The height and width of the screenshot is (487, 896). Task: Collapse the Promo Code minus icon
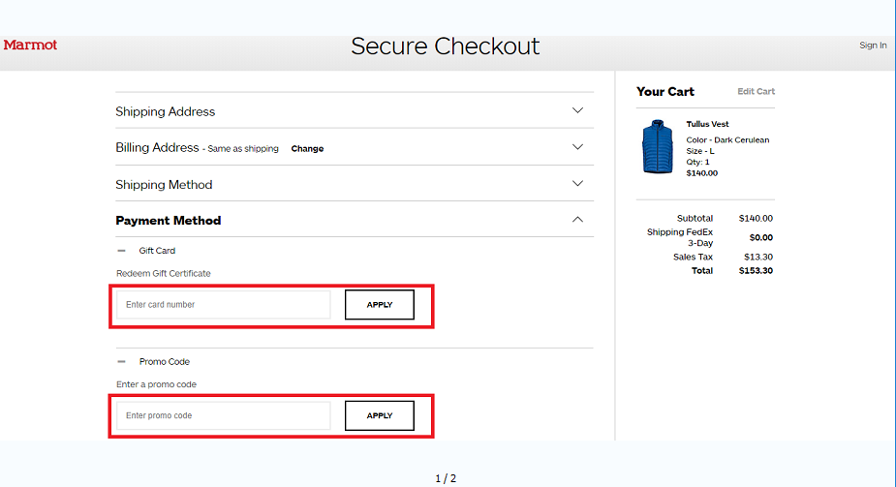point(121,361)
